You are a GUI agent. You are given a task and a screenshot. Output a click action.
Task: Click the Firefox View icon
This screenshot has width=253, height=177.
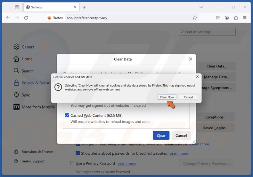(x=17, y=7)
